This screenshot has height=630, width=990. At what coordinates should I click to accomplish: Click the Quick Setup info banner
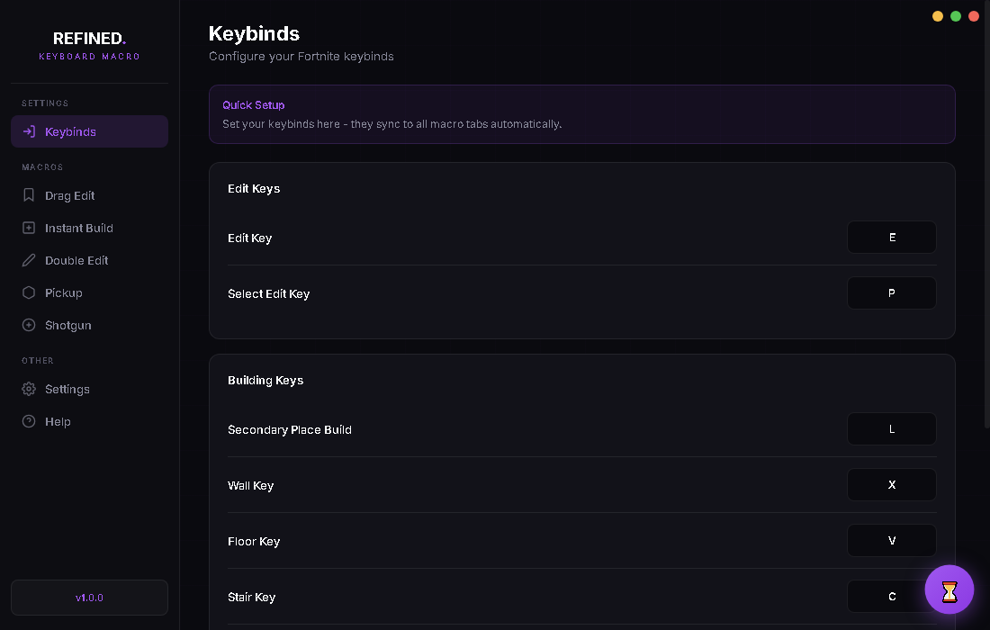581,114
